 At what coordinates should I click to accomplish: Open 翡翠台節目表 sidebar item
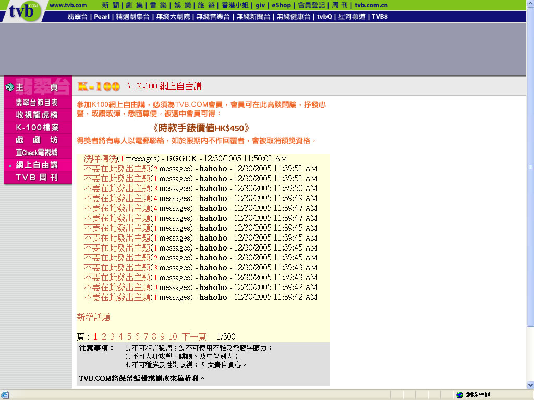click(38, 103)
